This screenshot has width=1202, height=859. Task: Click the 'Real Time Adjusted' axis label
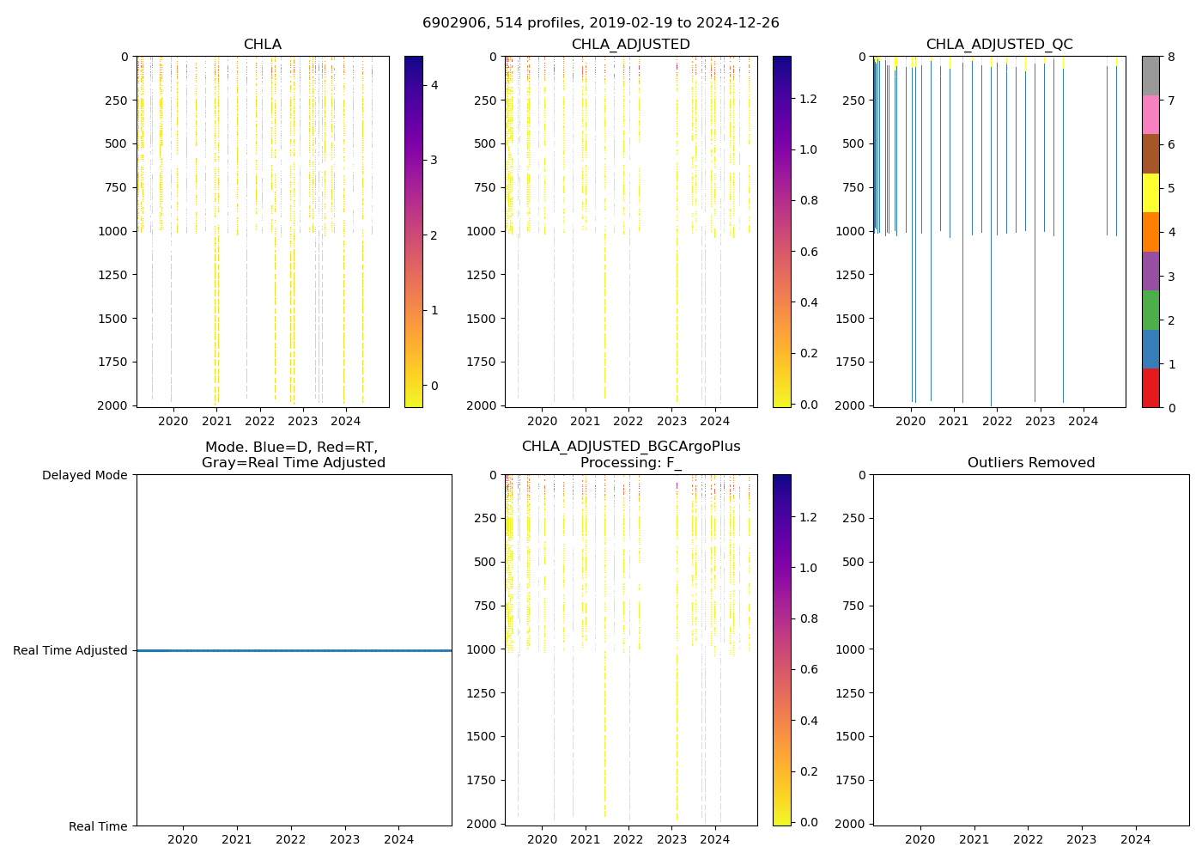coord(70,651)
